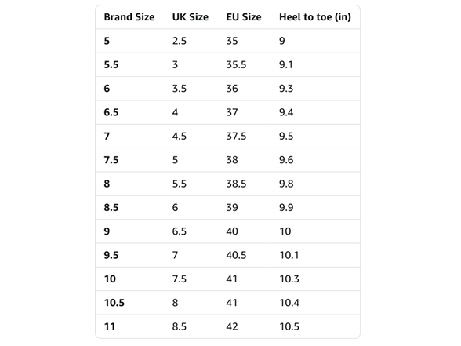This screenshot has width=461, height=346.
Task: Click EU size 35.5 cell
Action: (x=236, y=64)
